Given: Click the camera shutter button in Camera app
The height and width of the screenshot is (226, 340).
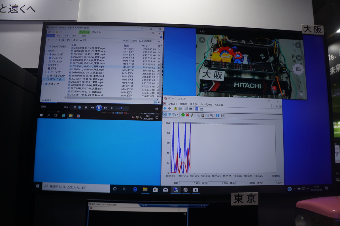Looking at the screenshot, I should (298, 69).
